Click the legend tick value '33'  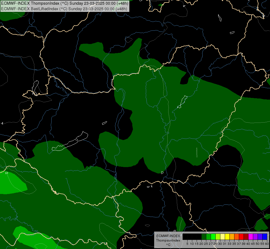(x=229, y=244)
